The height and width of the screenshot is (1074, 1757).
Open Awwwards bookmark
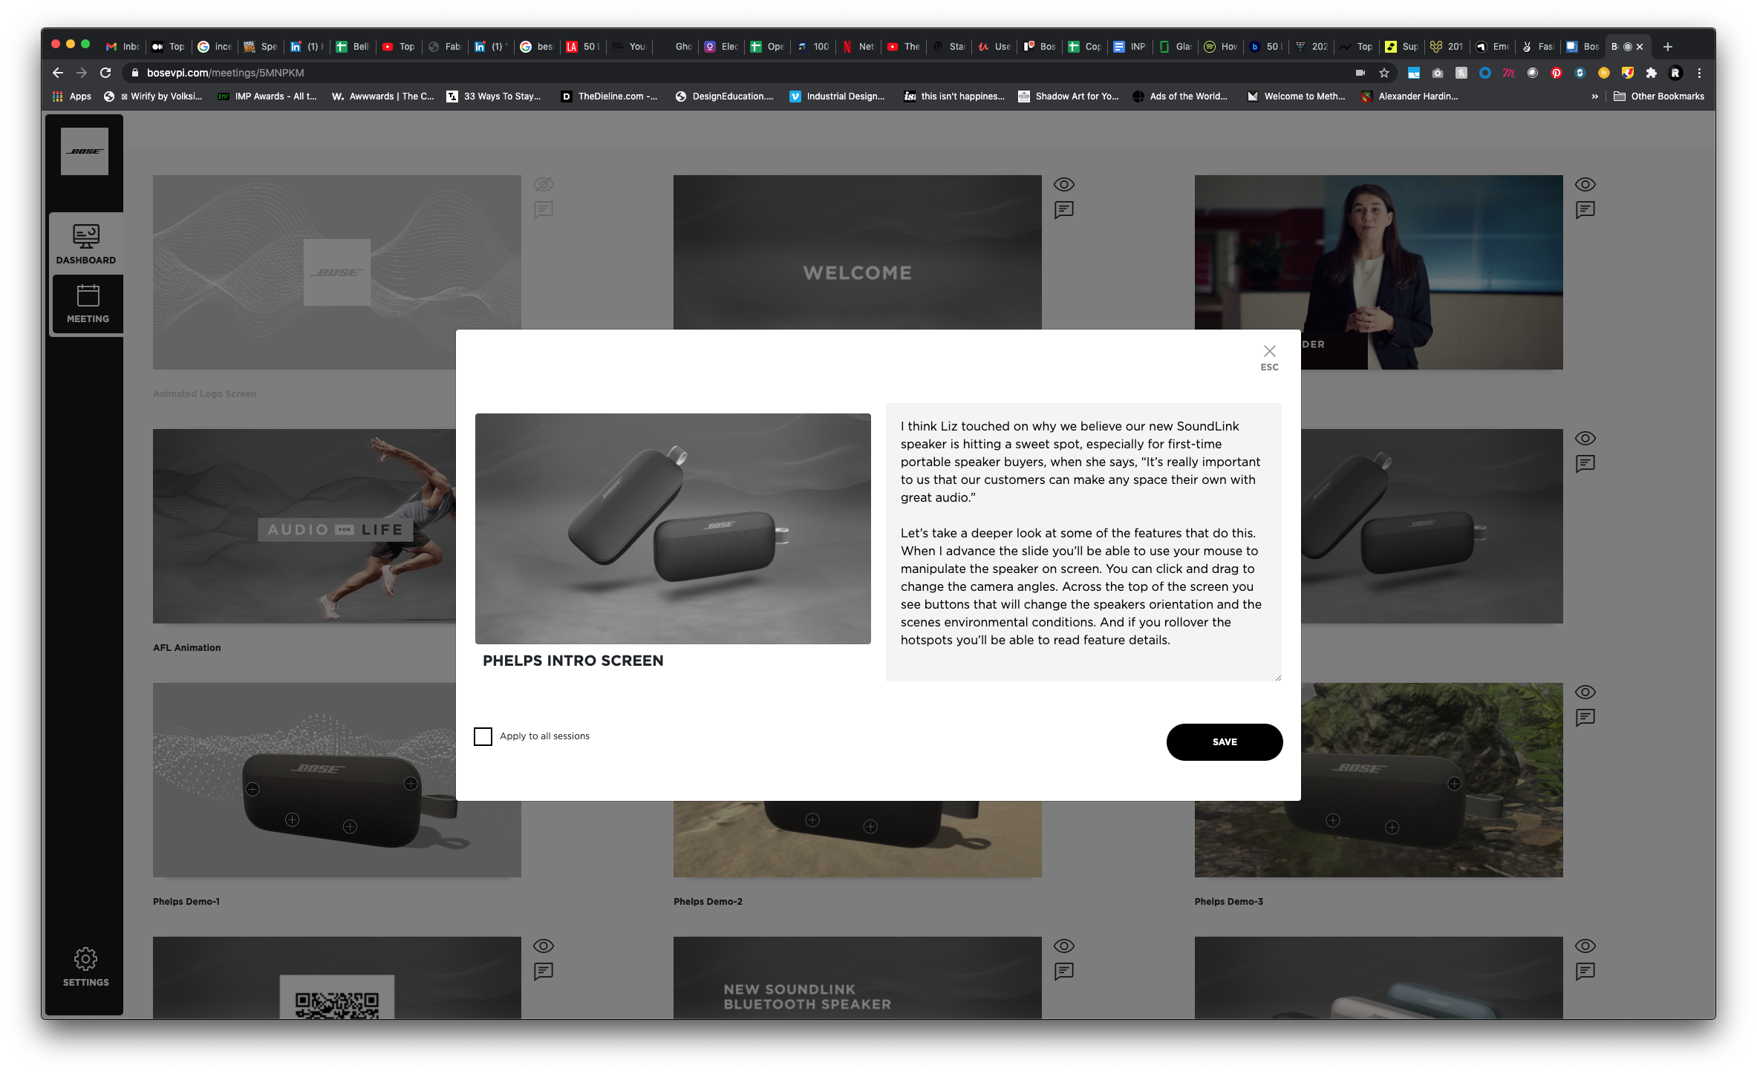pos(383,96)
